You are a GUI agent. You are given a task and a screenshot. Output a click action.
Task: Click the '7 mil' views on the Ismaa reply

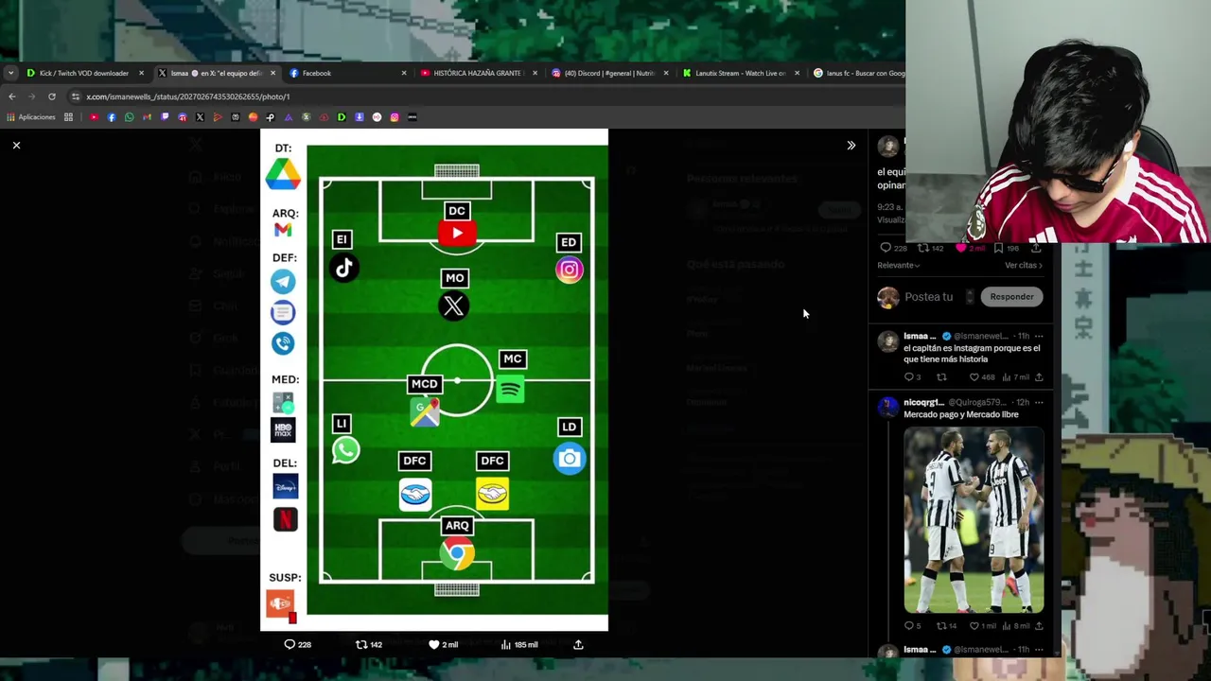1016,376
